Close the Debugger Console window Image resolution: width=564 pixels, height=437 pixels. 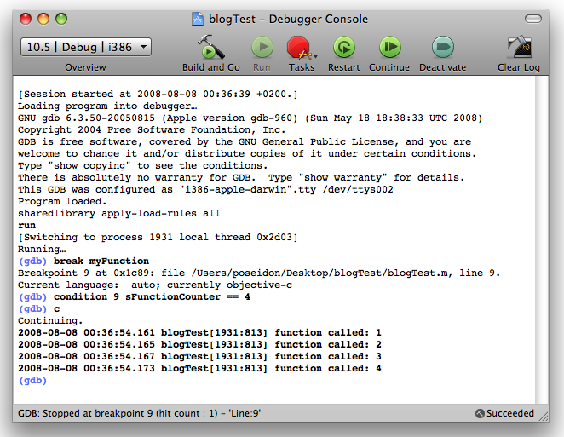[x=25, y=18]
